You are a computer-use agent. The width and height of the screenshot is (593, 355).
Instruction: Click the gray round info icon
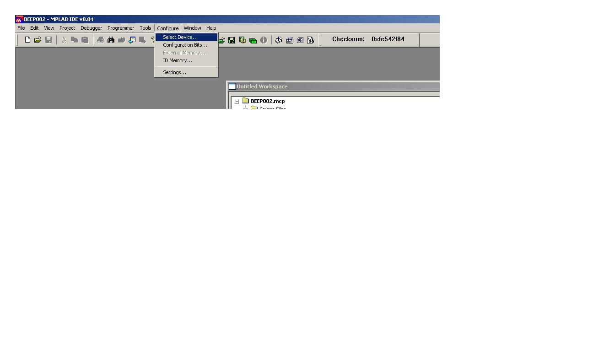(x=264, y=40)
